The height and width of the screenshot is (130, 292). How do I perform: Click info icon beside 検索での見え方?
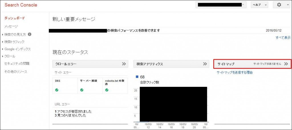[30, 34]
